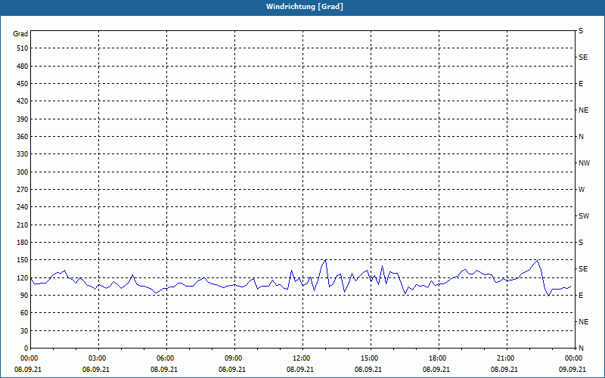Click the S compass label level with 180
This screenshot has height=378, width=605.
point(581,243)
